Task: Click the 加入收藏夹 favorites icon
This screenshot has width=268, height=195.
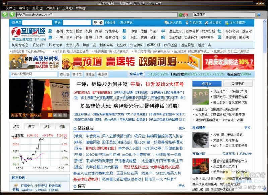Action: [226, 23]
